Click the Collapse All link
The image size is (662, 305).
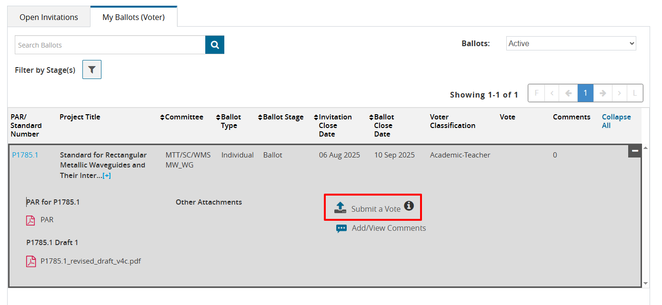pyautogui.click(x=616, y=121)
